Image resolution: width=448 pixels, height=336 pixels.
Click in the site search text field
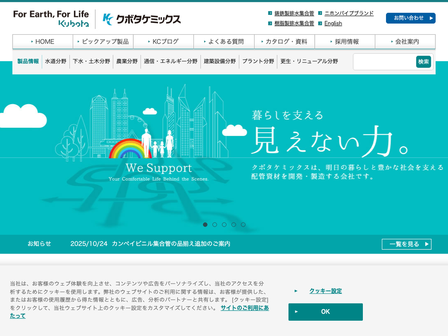coord(385,62)
